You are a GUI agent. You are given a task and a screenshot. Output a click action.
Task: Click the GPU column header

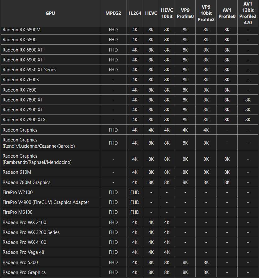tap(50, 13)
